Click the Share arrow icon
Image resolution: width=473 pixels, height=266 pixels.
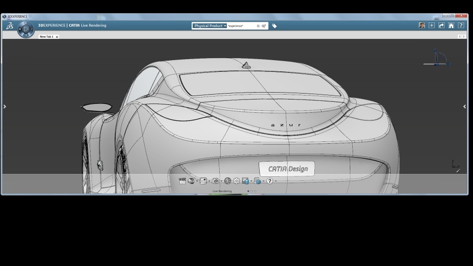coord(441,25)
